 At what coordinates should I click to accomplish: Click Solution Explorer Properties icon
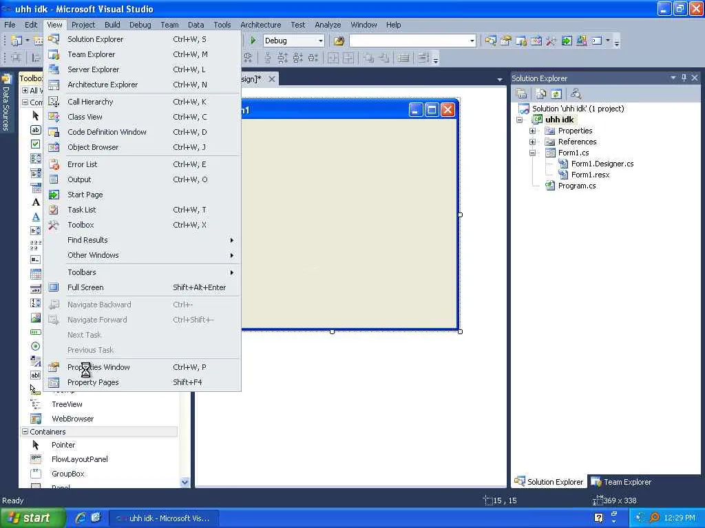pos(522,93)
